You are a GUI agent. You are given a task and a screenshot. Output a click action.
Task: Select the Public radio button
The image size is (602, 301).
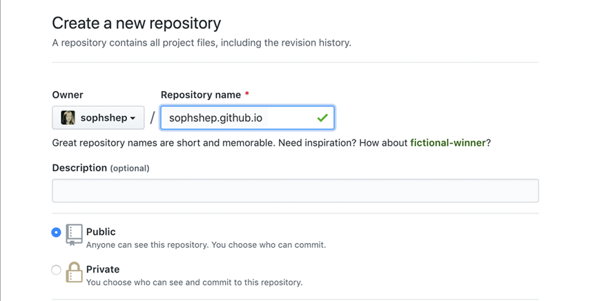pyautogui.click(x=56, y=233)
